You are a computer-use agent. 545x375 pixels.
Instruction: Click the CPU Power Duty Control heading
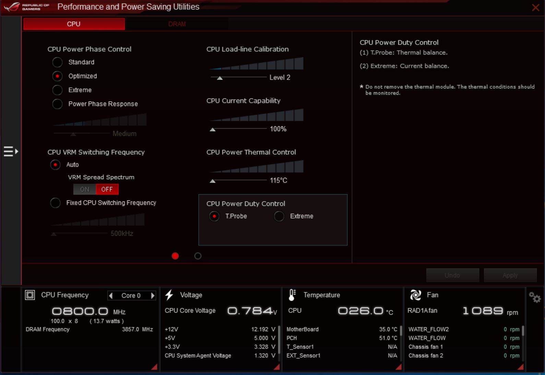246,203
